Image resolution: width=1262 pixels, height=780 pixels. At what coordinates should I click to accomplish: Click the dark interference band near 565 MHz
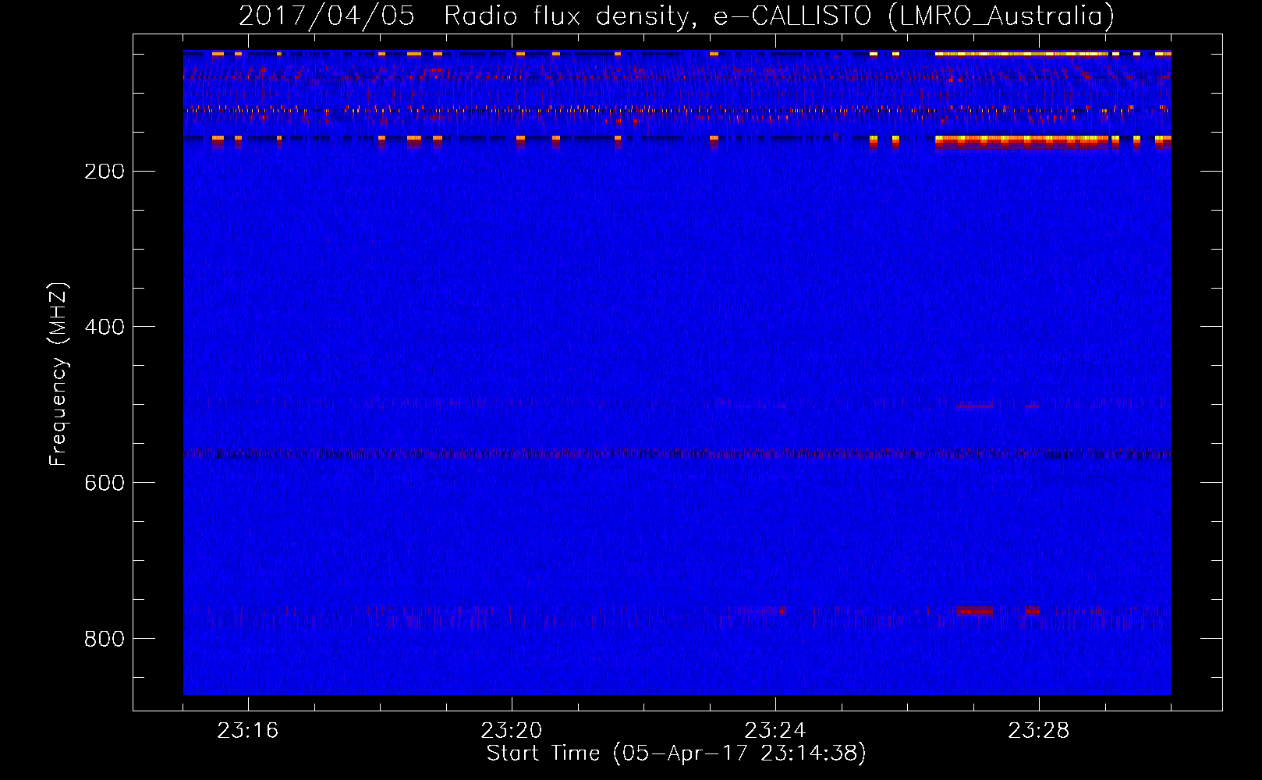pyautogui.click(x=677, y=454)
